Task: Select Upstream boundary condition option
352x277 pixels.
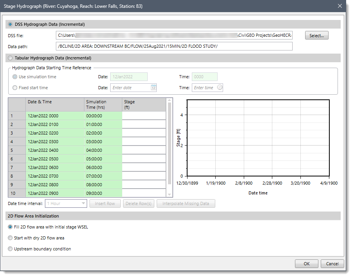Action: (x=10, y=249)
